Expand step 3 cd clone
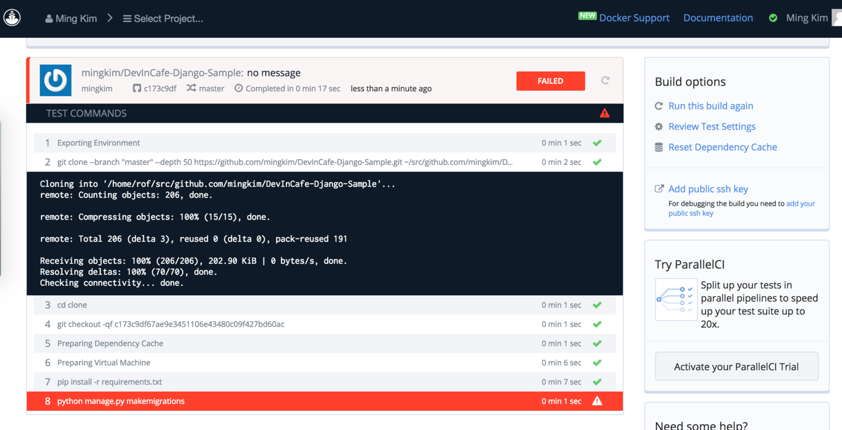The width and height of the screenshot is (842, 430). click(325, 305)
